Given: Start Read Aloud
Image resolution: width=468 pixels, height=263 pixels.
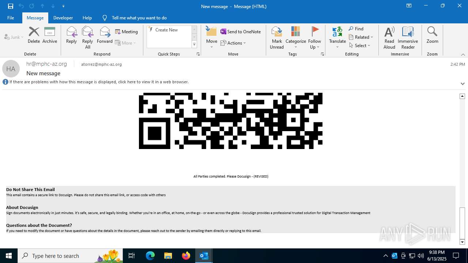Looking at the screenshot, I should 389,37.
